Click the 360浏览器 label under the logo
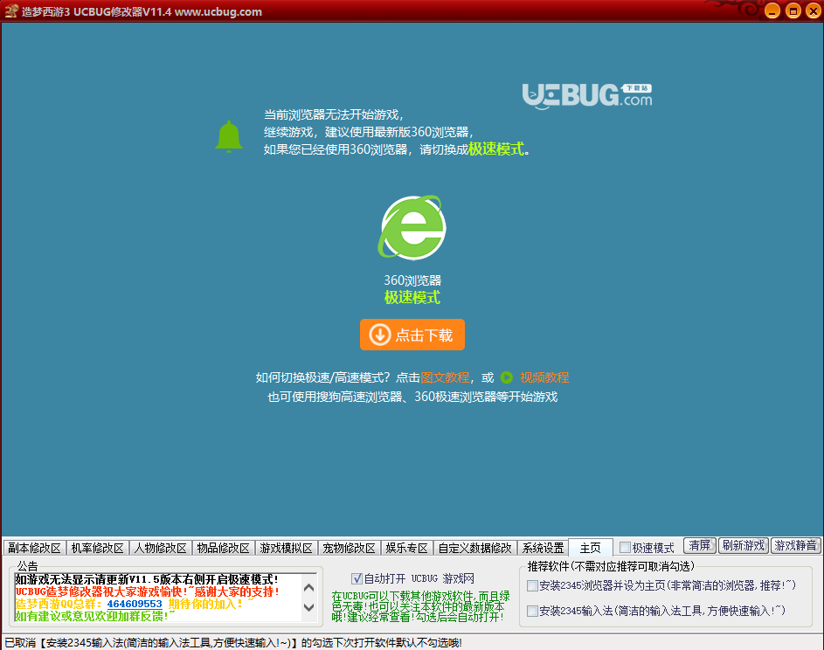824x650 pixels. (x=412, y=280)
